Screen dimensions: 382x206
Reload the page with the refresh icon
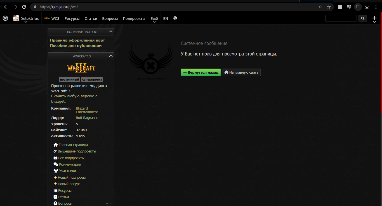24,7
